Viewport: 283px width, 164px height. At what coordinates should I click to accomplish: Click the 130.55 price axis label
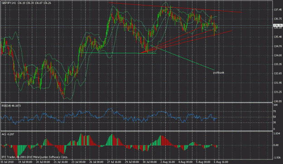coord(278,101)
